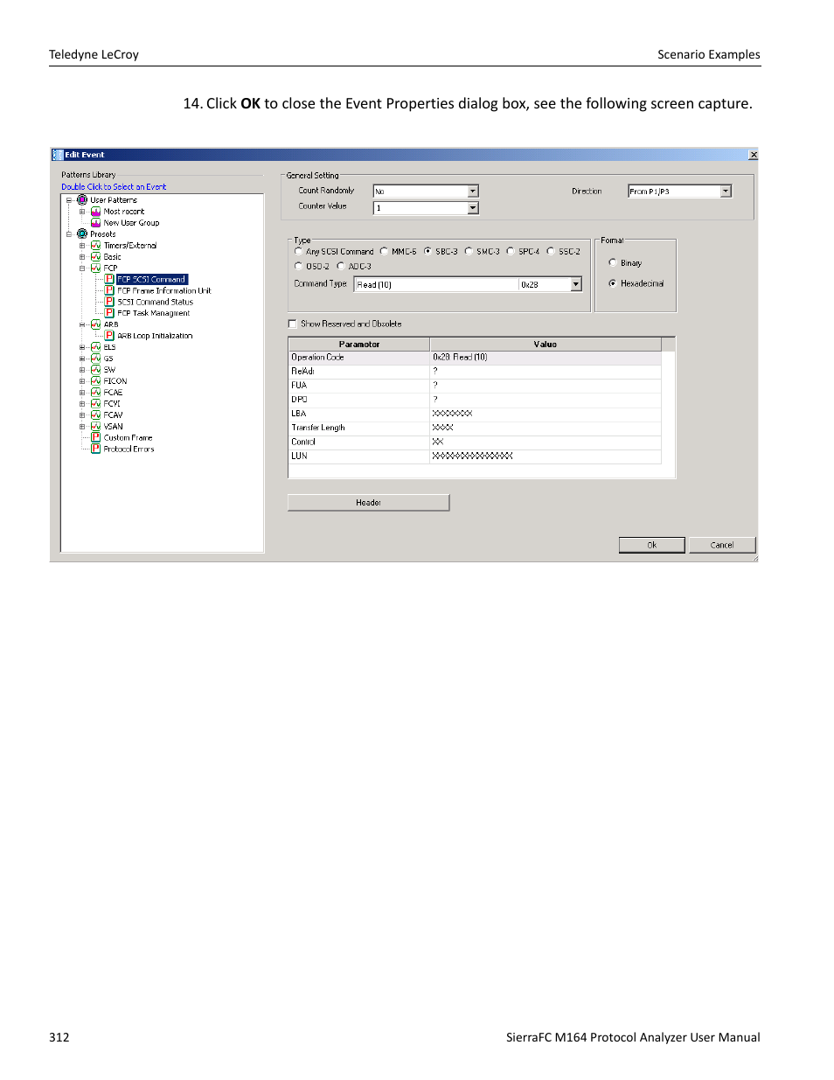The width and height of the screenshot is (834, 1080).
Task: Click the FCP SCSI Command pattern icon
Action: point(109,279)
